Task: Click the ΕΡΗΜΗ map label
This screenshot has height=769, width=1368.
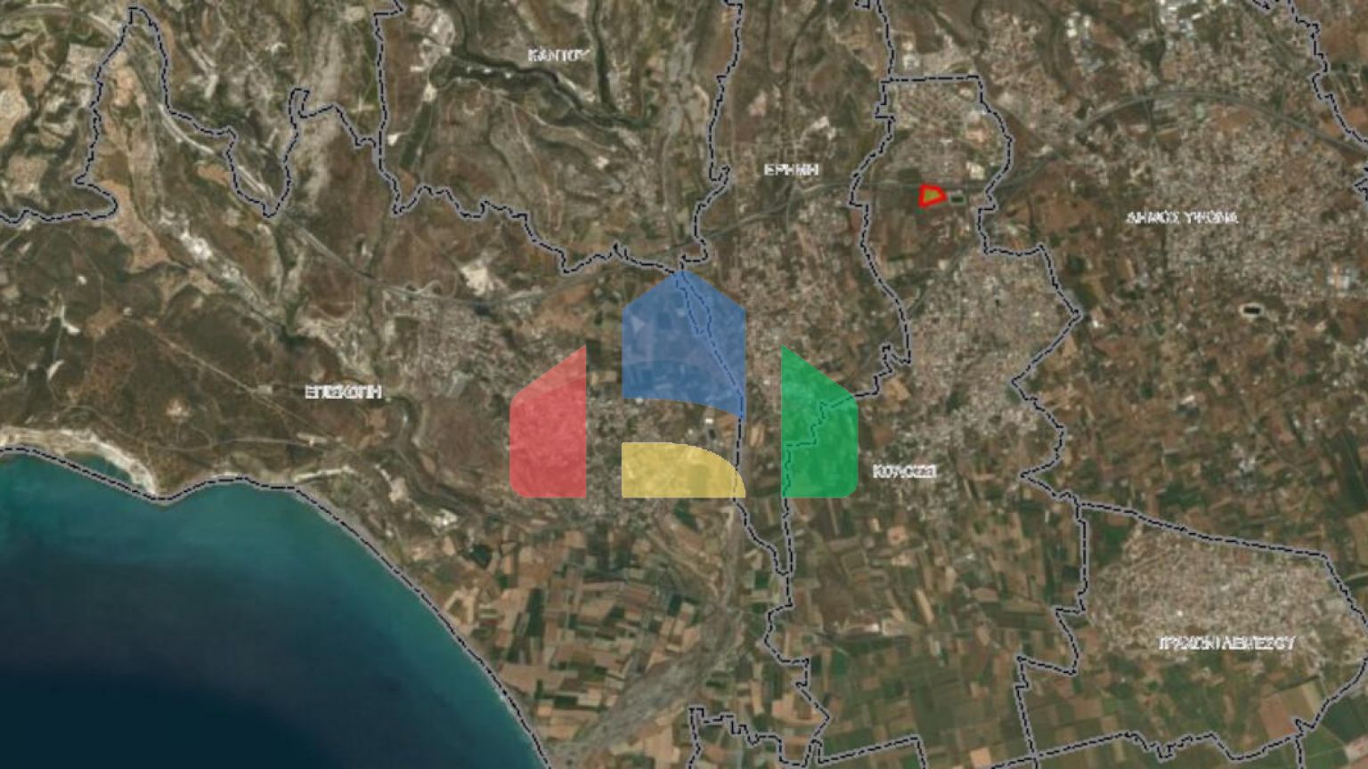Action: point(792,169)
